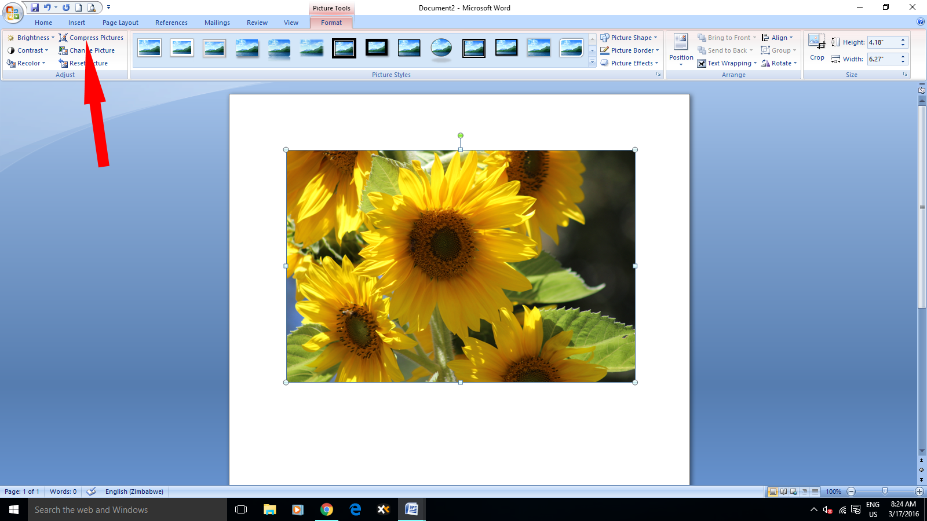Open the Page Layout tab
Screen dimensions: 927x521
pos(121,23)
